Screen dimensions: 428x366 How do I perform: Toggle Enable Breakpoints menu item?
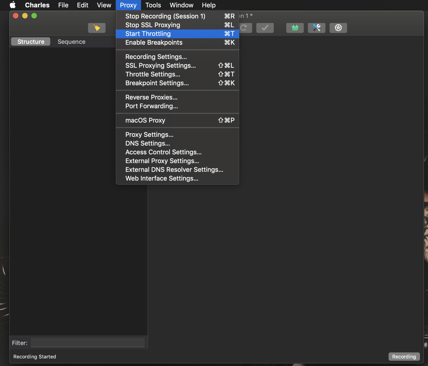click(154, 43)
